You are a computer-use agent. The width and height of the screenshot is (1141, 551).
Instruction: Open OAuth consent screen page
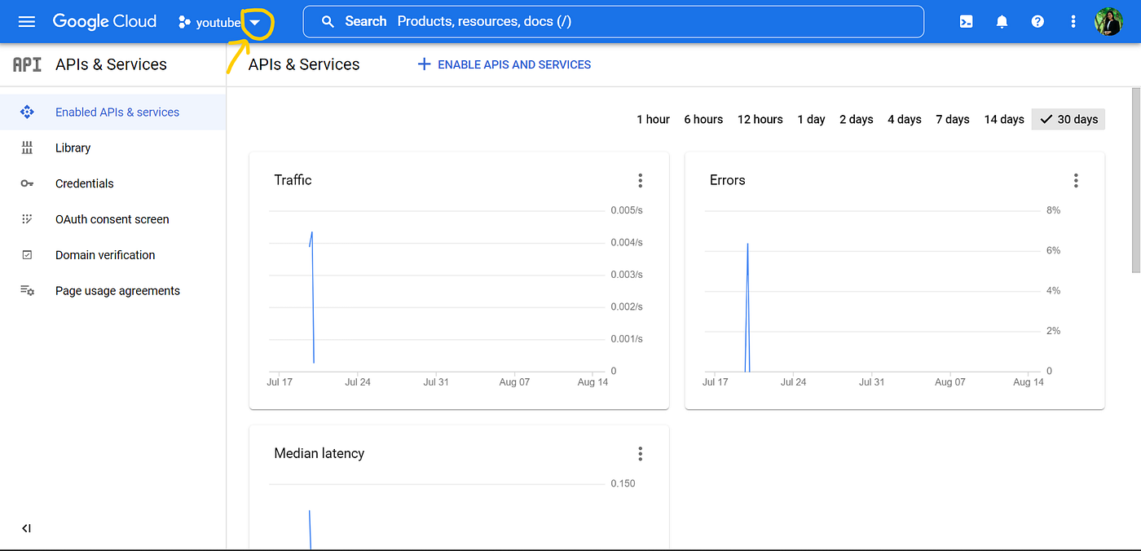tap(113, 219)
